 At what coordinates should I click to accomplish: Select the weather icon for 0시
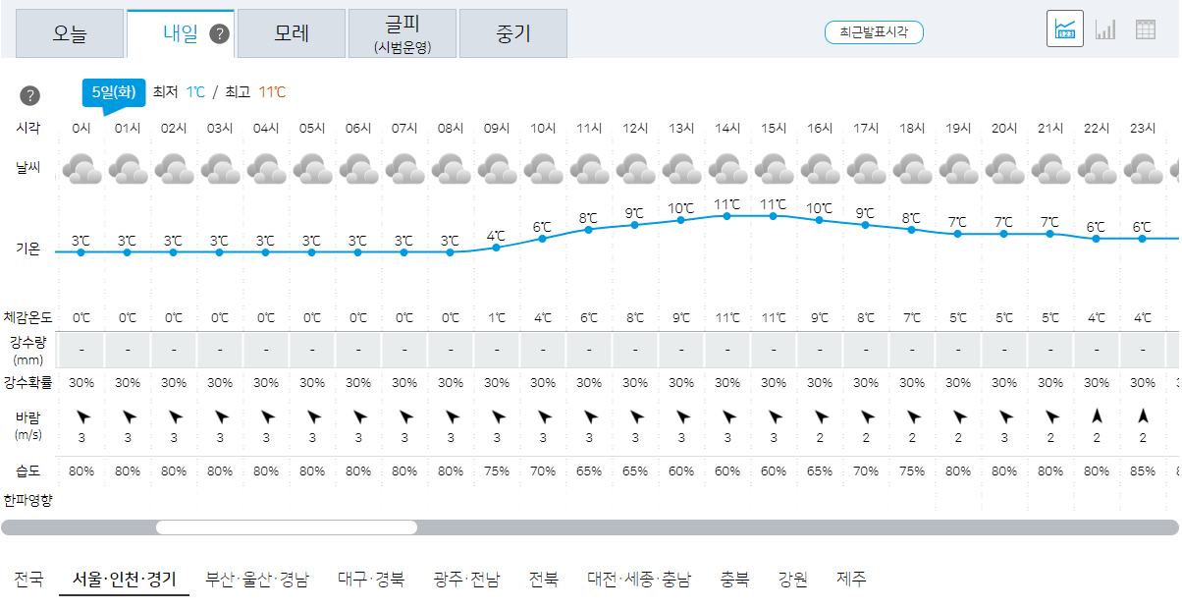(x=82, y=169)
